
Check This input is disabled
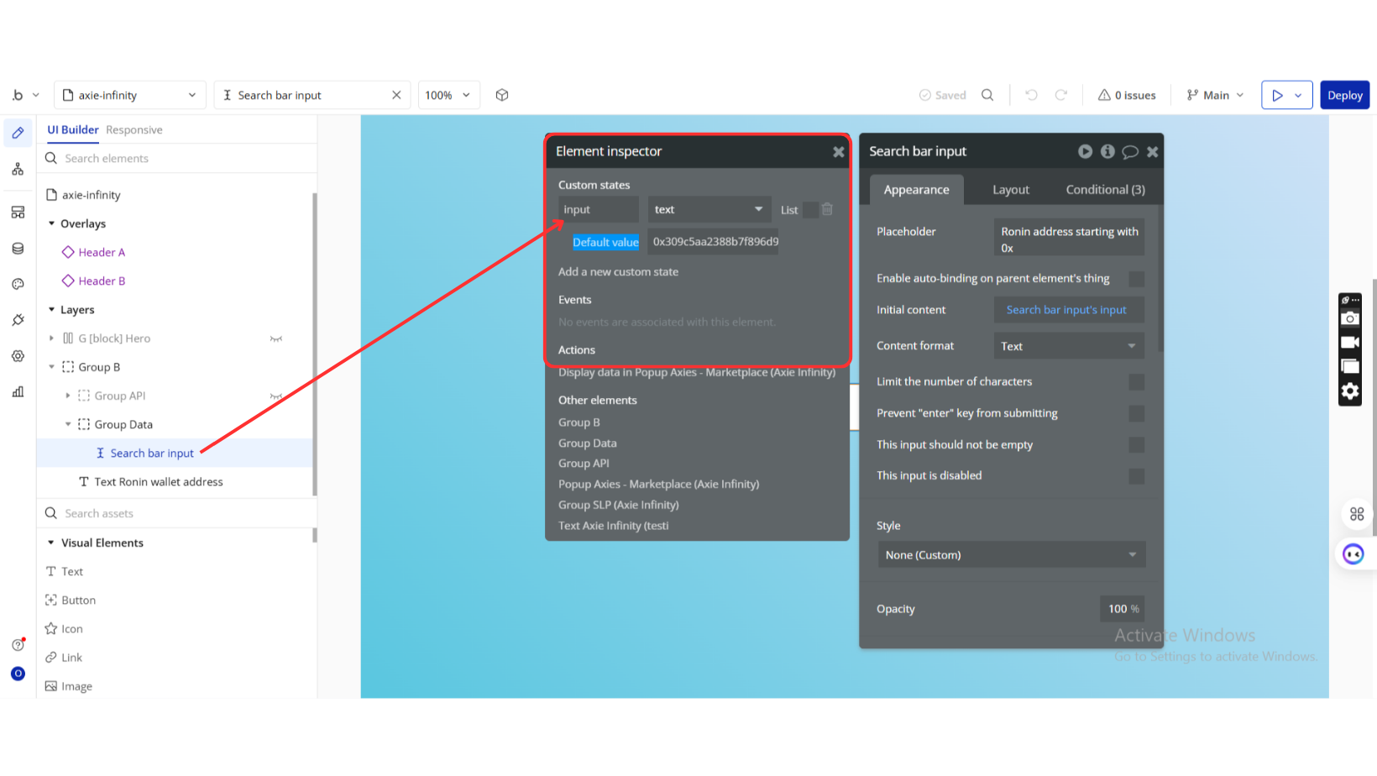pyautogui.click(x=1137, y=476)
